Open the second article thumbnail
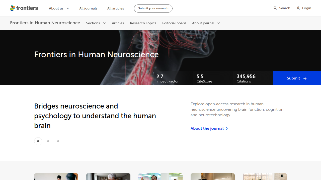Screen dimensions: 321x180 [108, 176]
